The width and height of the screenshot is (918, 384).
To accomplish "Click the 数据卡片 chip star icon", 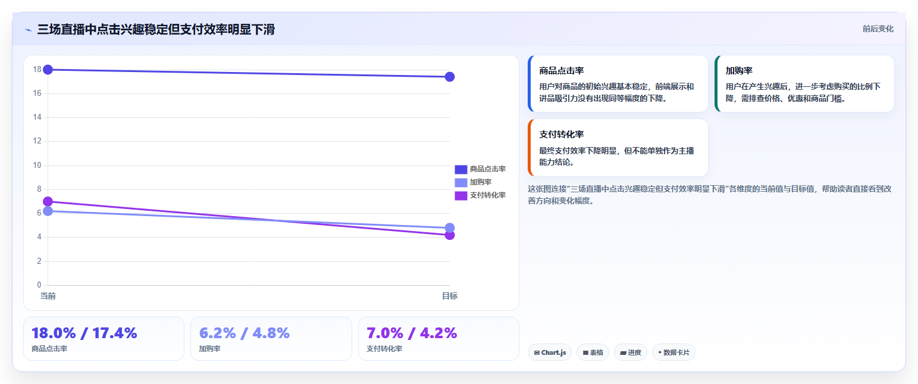I will tap(660, 352).
